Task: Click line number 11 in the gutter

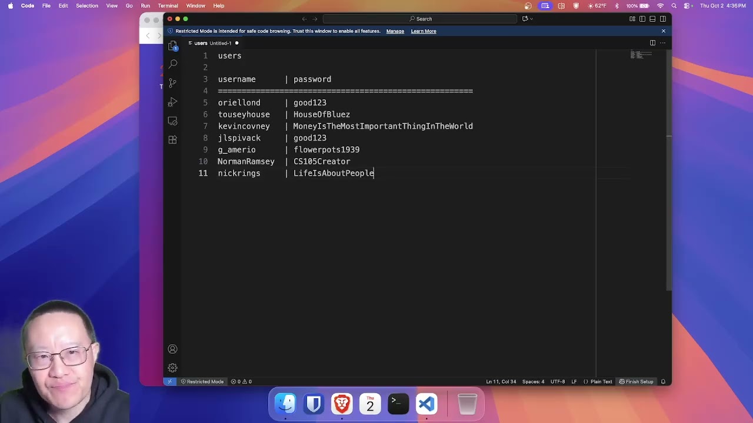Action: pyautogui.click(x=203, y=173)
